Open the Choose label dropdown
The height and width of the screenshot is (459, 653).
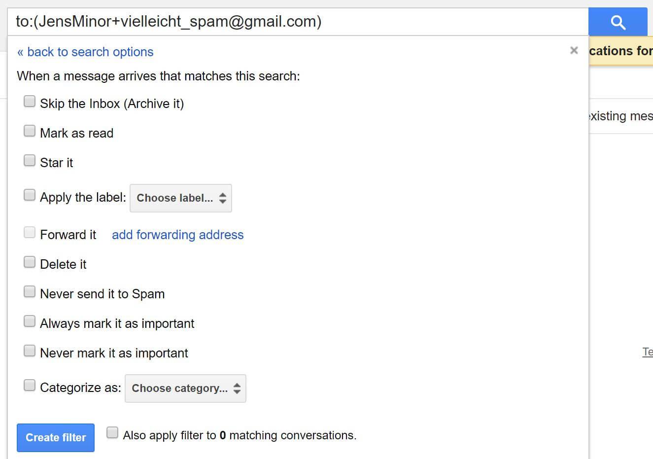180,198
